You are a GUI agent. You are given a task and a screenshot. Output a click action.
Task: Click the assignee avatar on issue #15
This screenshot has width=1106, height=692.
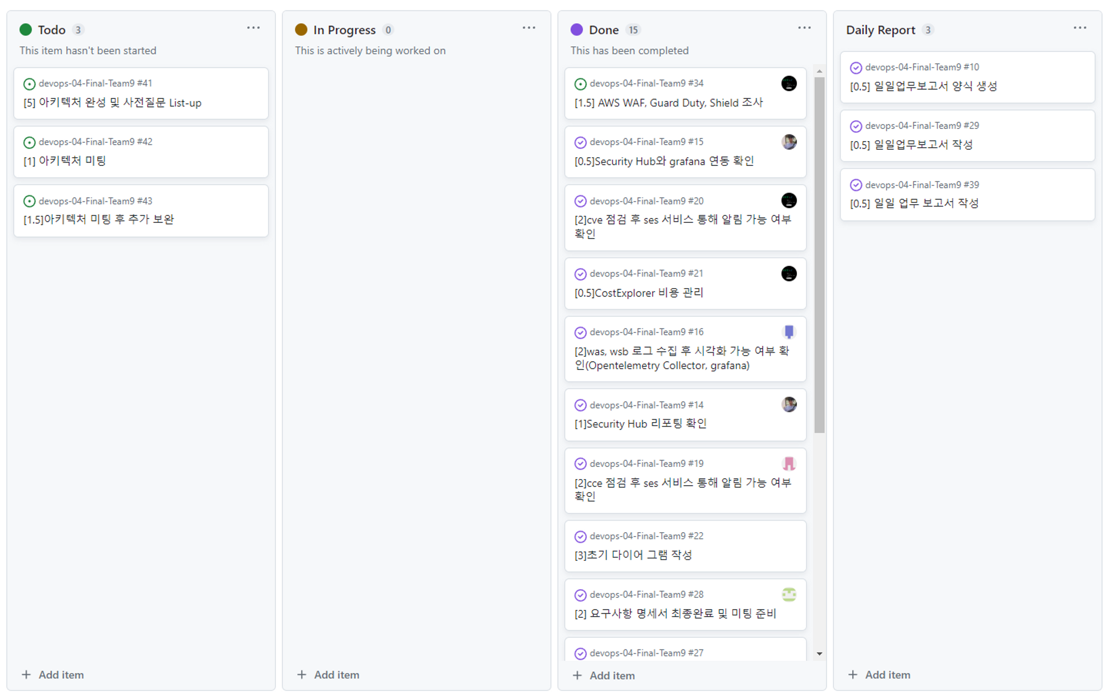tap(789, 142)
